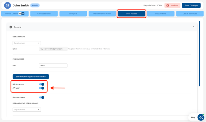Click the John Smith name heading
Viewport: 206px width, 122px height.
tap(21, 6)
